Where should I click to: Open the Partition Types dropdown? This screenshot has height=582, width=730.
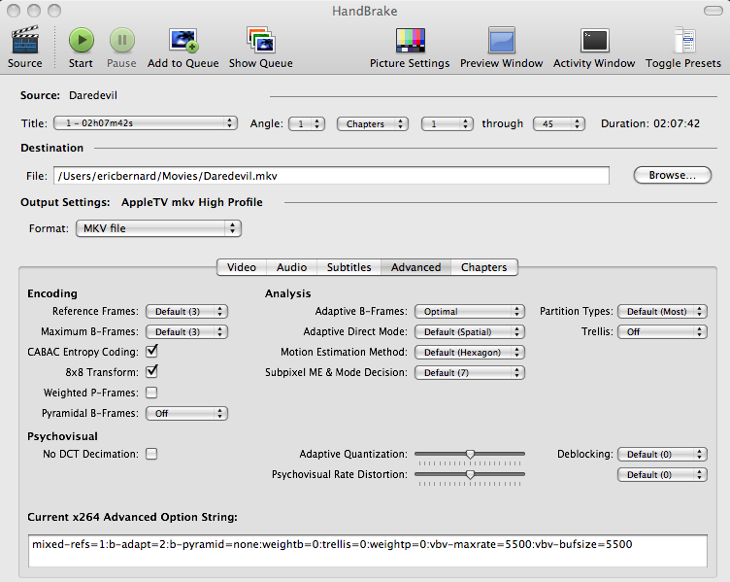(x=662, y=311)
